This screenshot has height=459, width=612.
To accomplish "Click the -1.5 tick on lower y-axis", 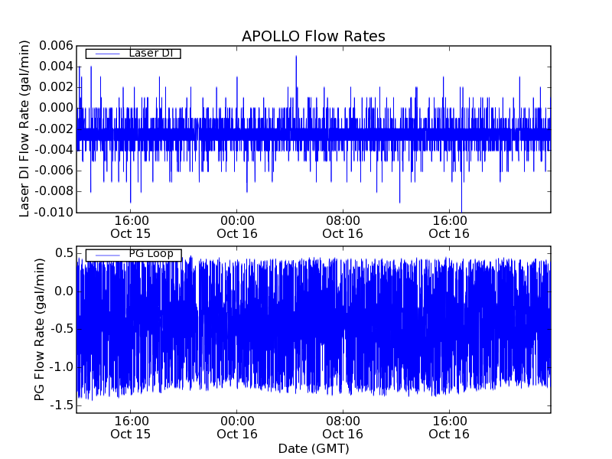I will click(x=61, y=405).
